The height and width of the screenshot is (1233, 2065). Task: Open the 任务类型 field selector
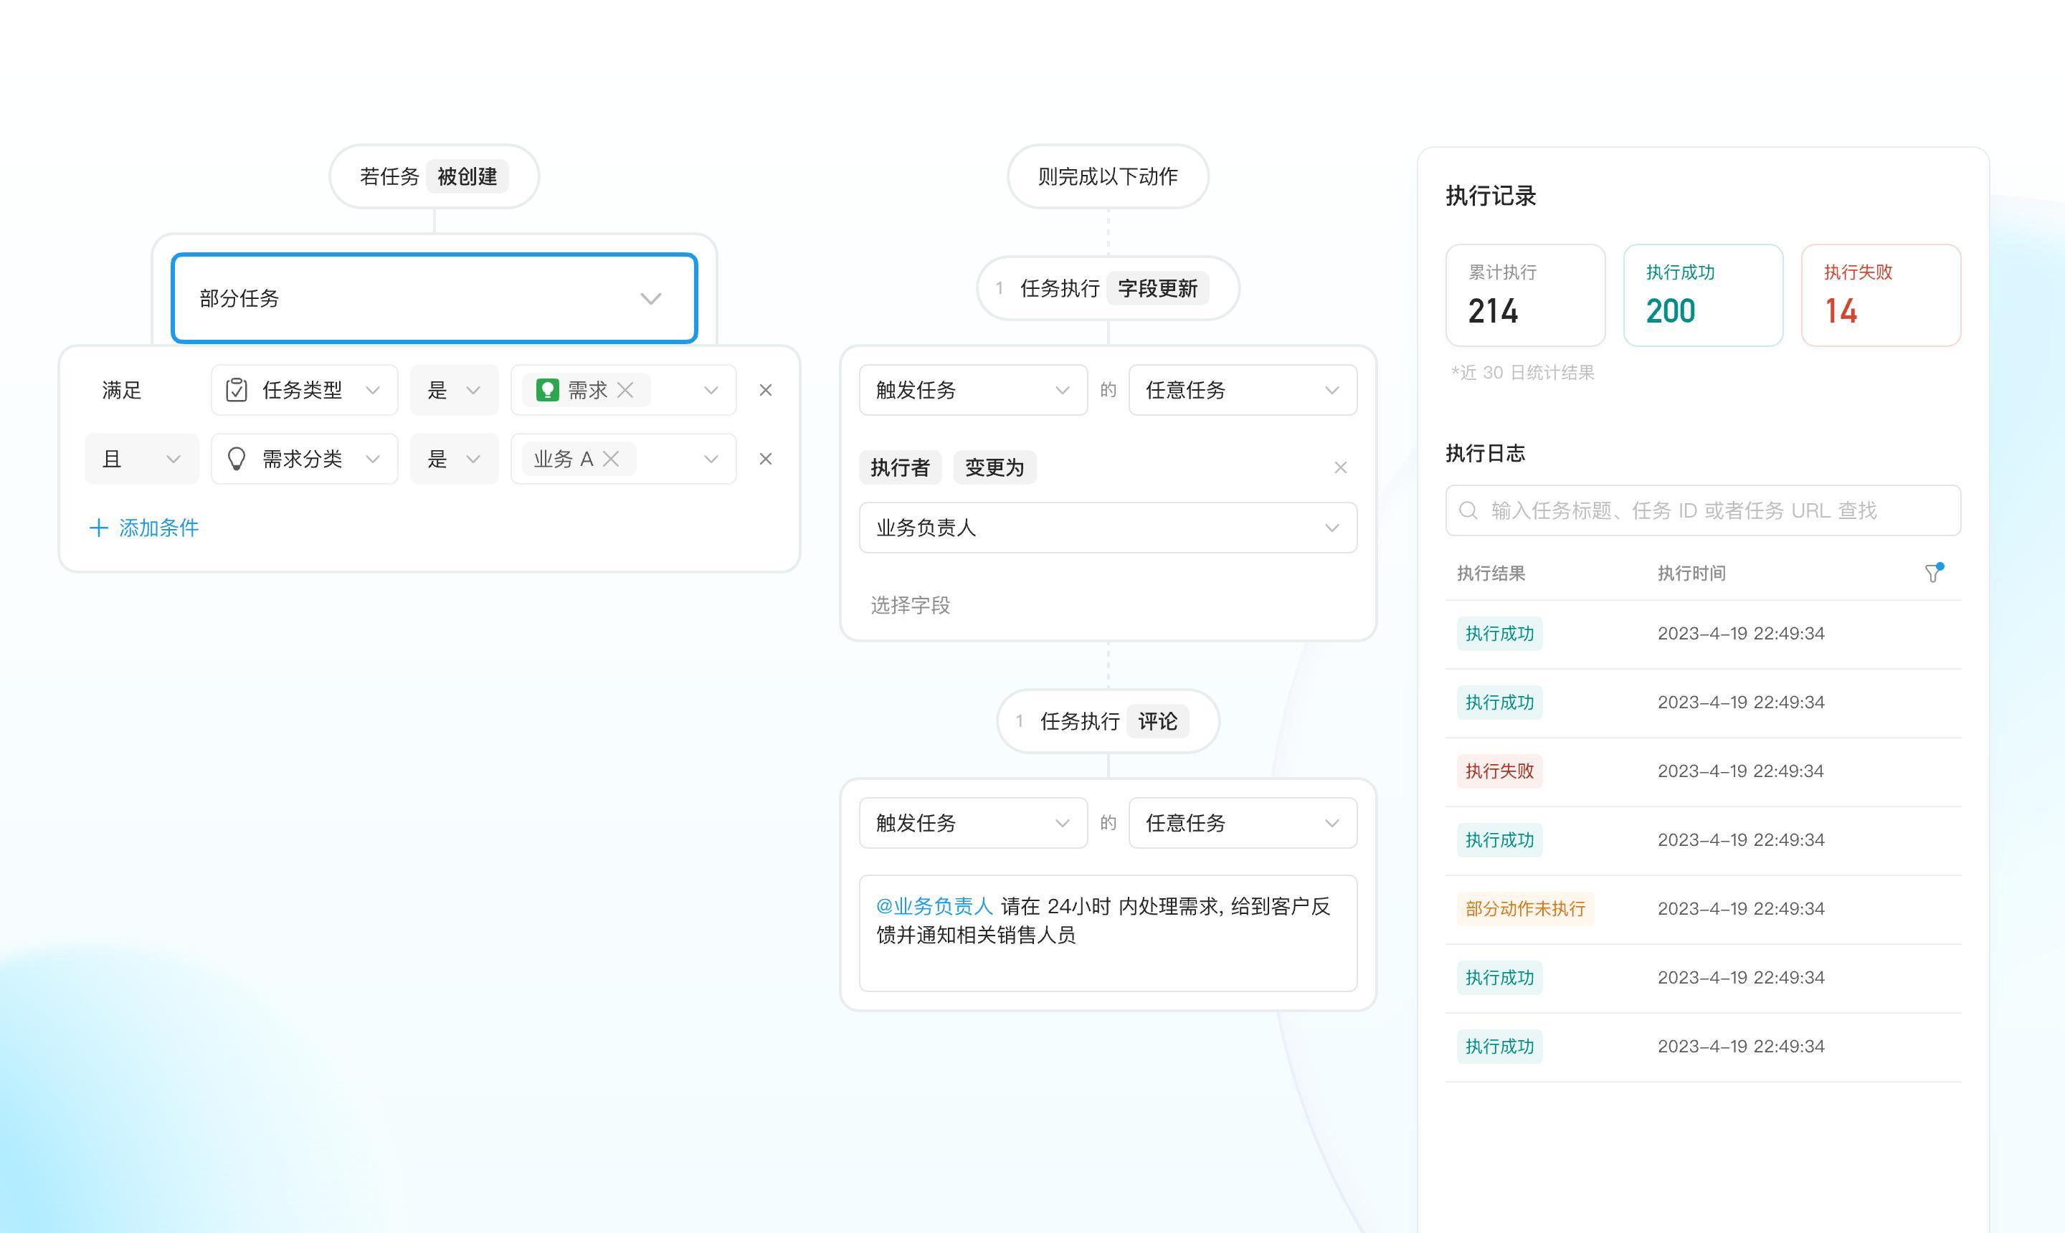click(x=304, y=390)
